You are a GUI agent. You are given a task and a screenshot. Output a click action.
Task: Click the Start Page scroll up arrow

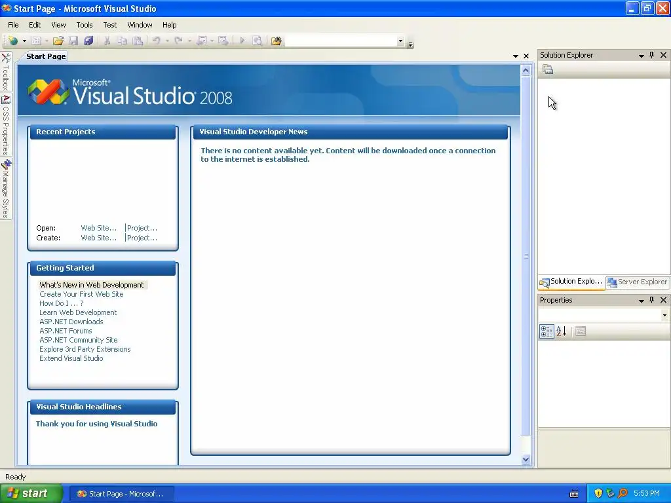click(526, 71)
